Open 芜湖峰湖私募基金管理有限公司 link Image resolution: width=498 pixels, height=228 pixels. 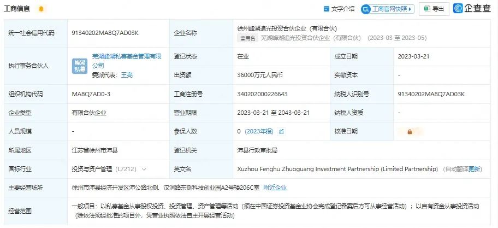127,61
